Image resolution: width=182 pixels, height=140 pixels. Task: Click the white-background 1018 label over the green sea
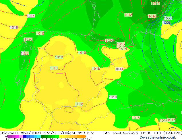click(x=113, y=97)
